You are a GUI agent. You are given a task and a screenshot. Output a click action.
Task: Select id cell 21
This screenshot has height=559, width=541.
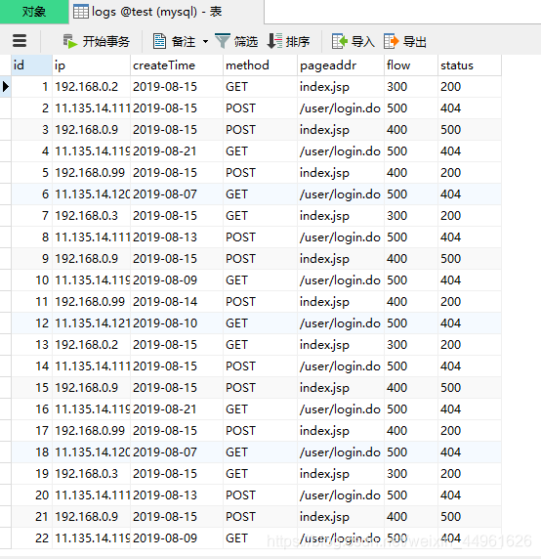click(31, 517)
